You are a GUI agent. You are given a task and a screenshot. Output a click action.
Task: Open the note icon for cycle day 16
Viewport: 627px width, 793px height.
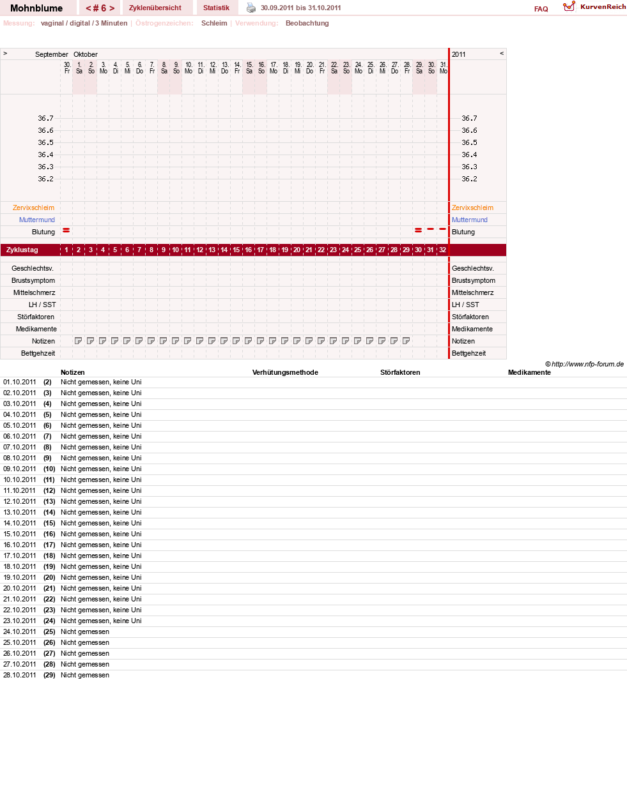point(249,341)
